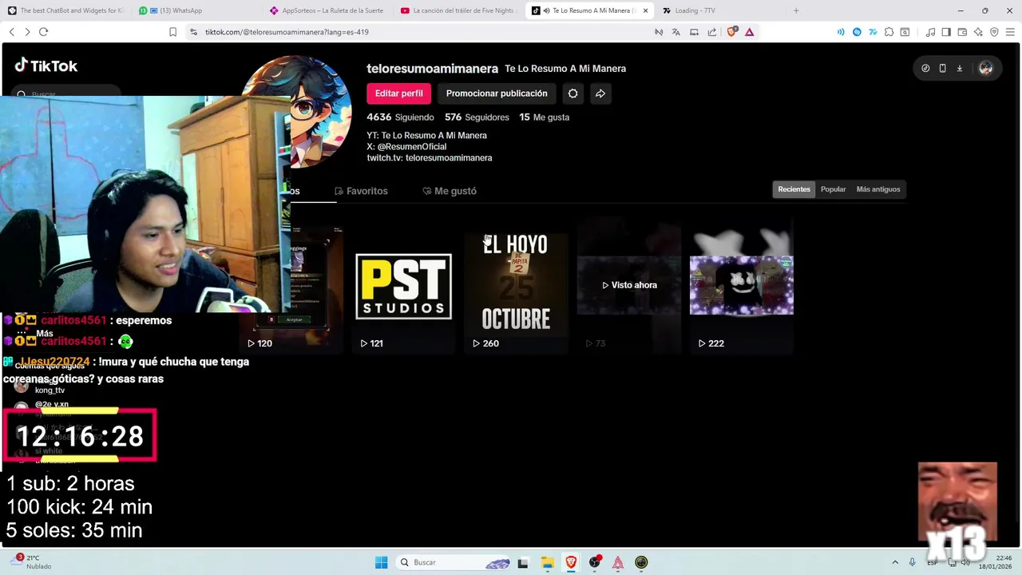Screen dimensions: 1022x575
Task: Click the Windows taskbar Buscar search box
Action: click(453, 562)
